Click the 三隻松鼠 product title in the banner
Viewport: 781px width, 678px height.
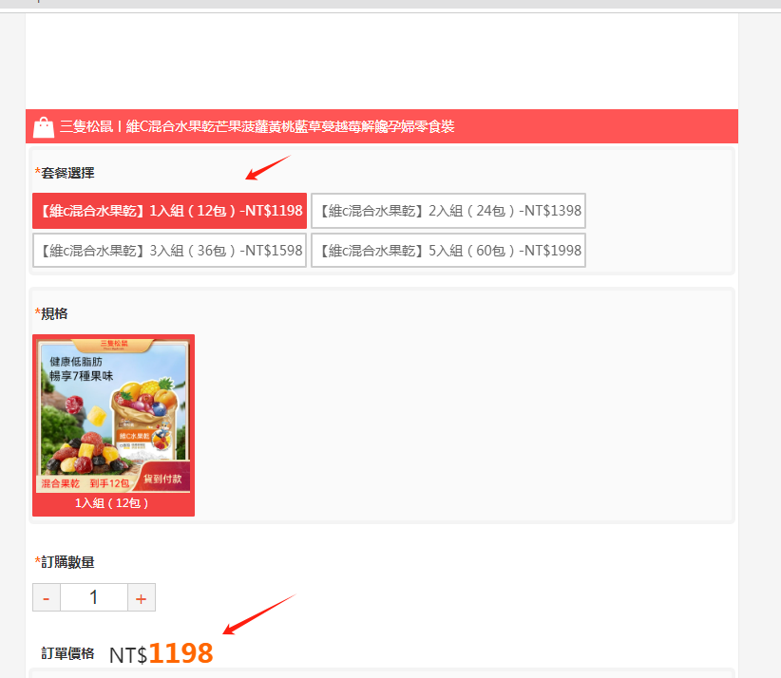(x=257, y=127)
